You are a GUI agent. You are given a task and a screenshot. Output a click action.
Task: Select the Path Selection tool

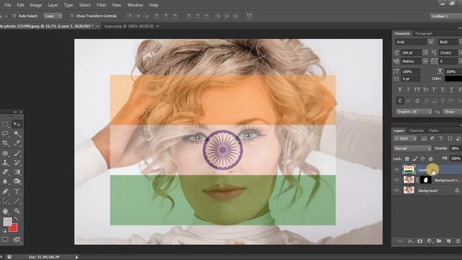tap(5, 201)
